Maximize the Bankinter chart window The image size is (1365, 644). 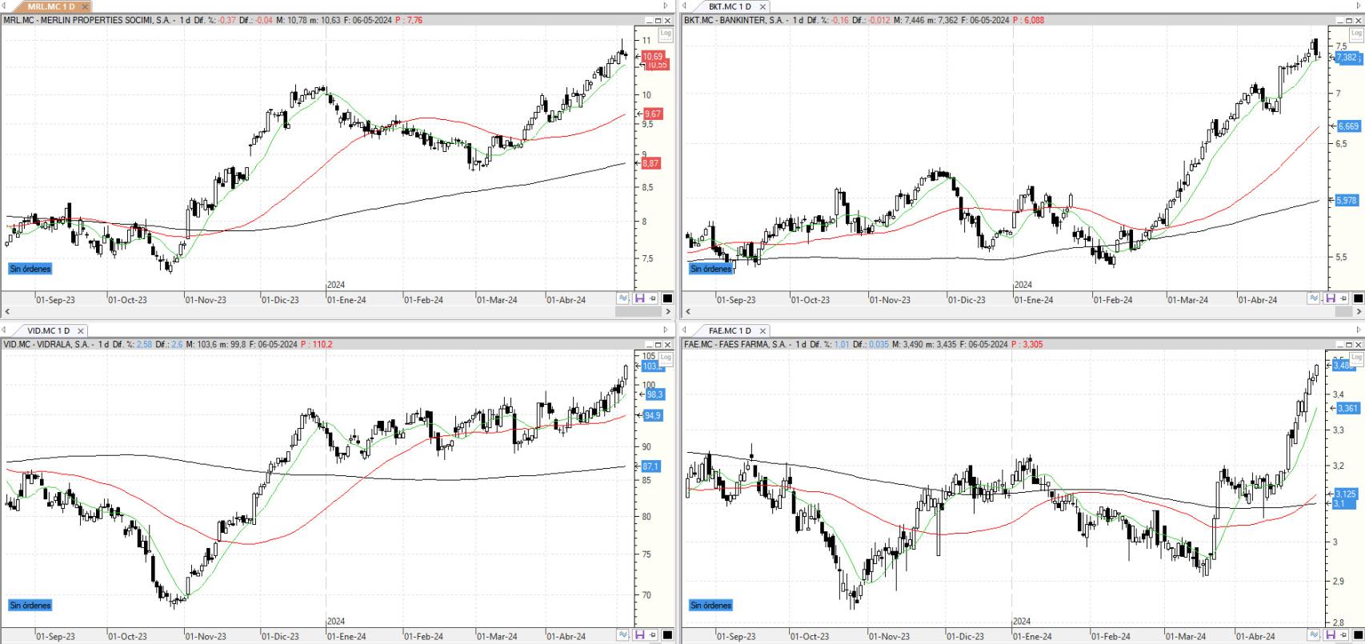[1349, 21]
